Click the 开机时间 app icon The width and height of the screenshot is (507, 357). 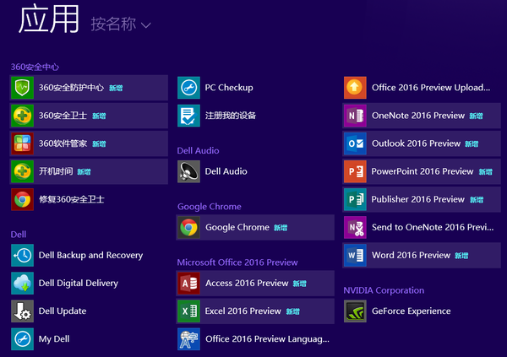(x=22, y=171)
